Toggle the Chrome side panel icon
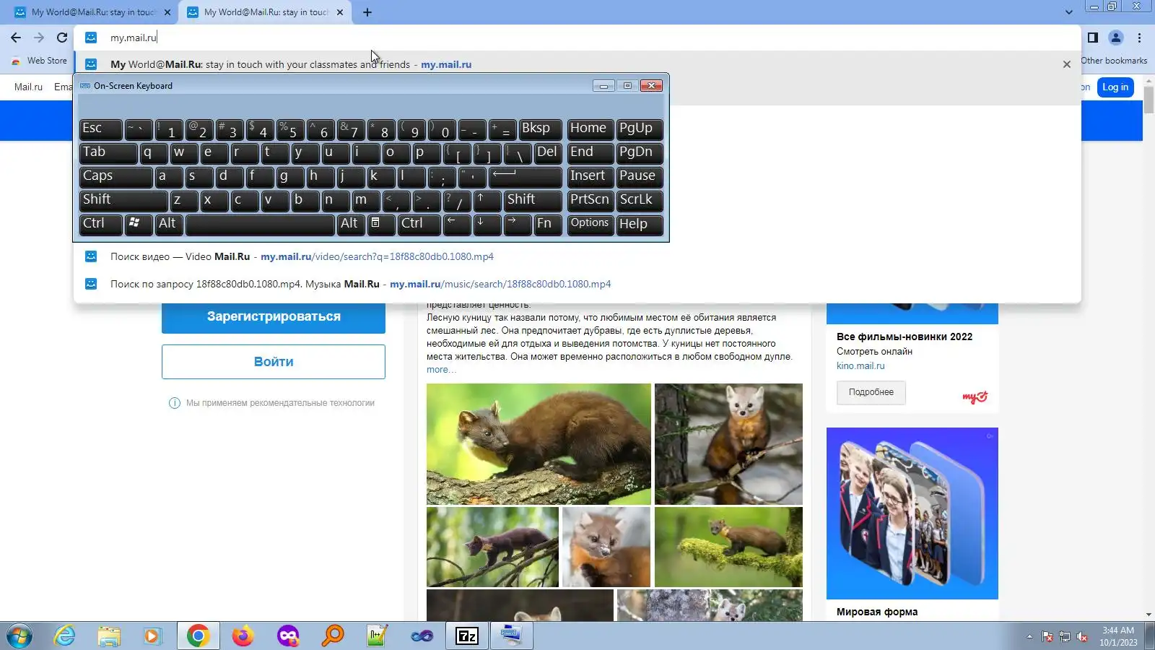This screenshot has width=1155, height=650. 1093,38
